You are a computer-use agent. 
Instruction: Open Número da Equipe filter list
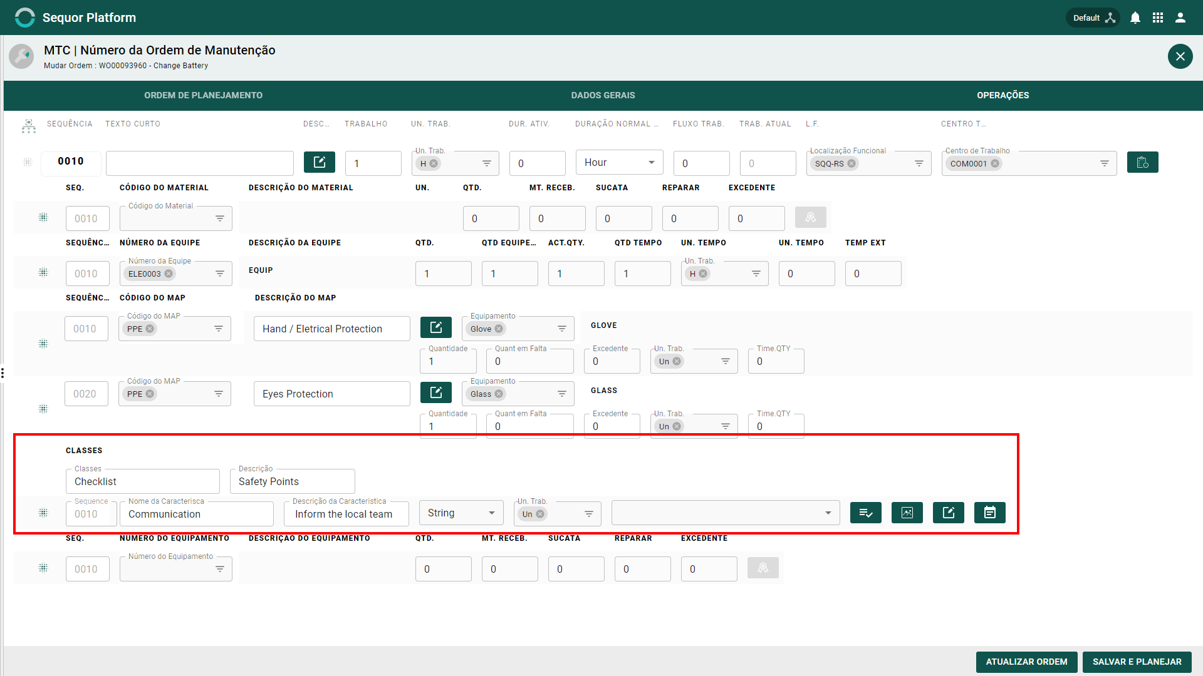(x=220, y=274)
